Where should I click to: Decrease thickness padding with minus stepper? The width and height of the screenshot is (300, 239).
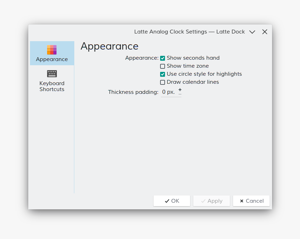point(180,94)
